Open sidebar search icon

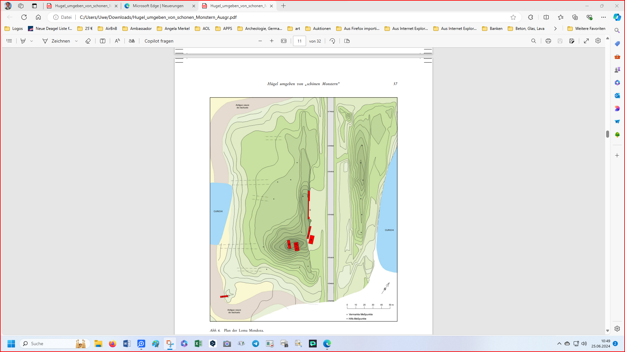pos(617,31)
